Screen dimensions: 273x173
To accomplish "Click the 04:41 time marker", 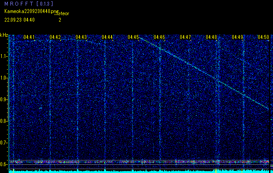I will pyautogui.click(x=29, y=37).
